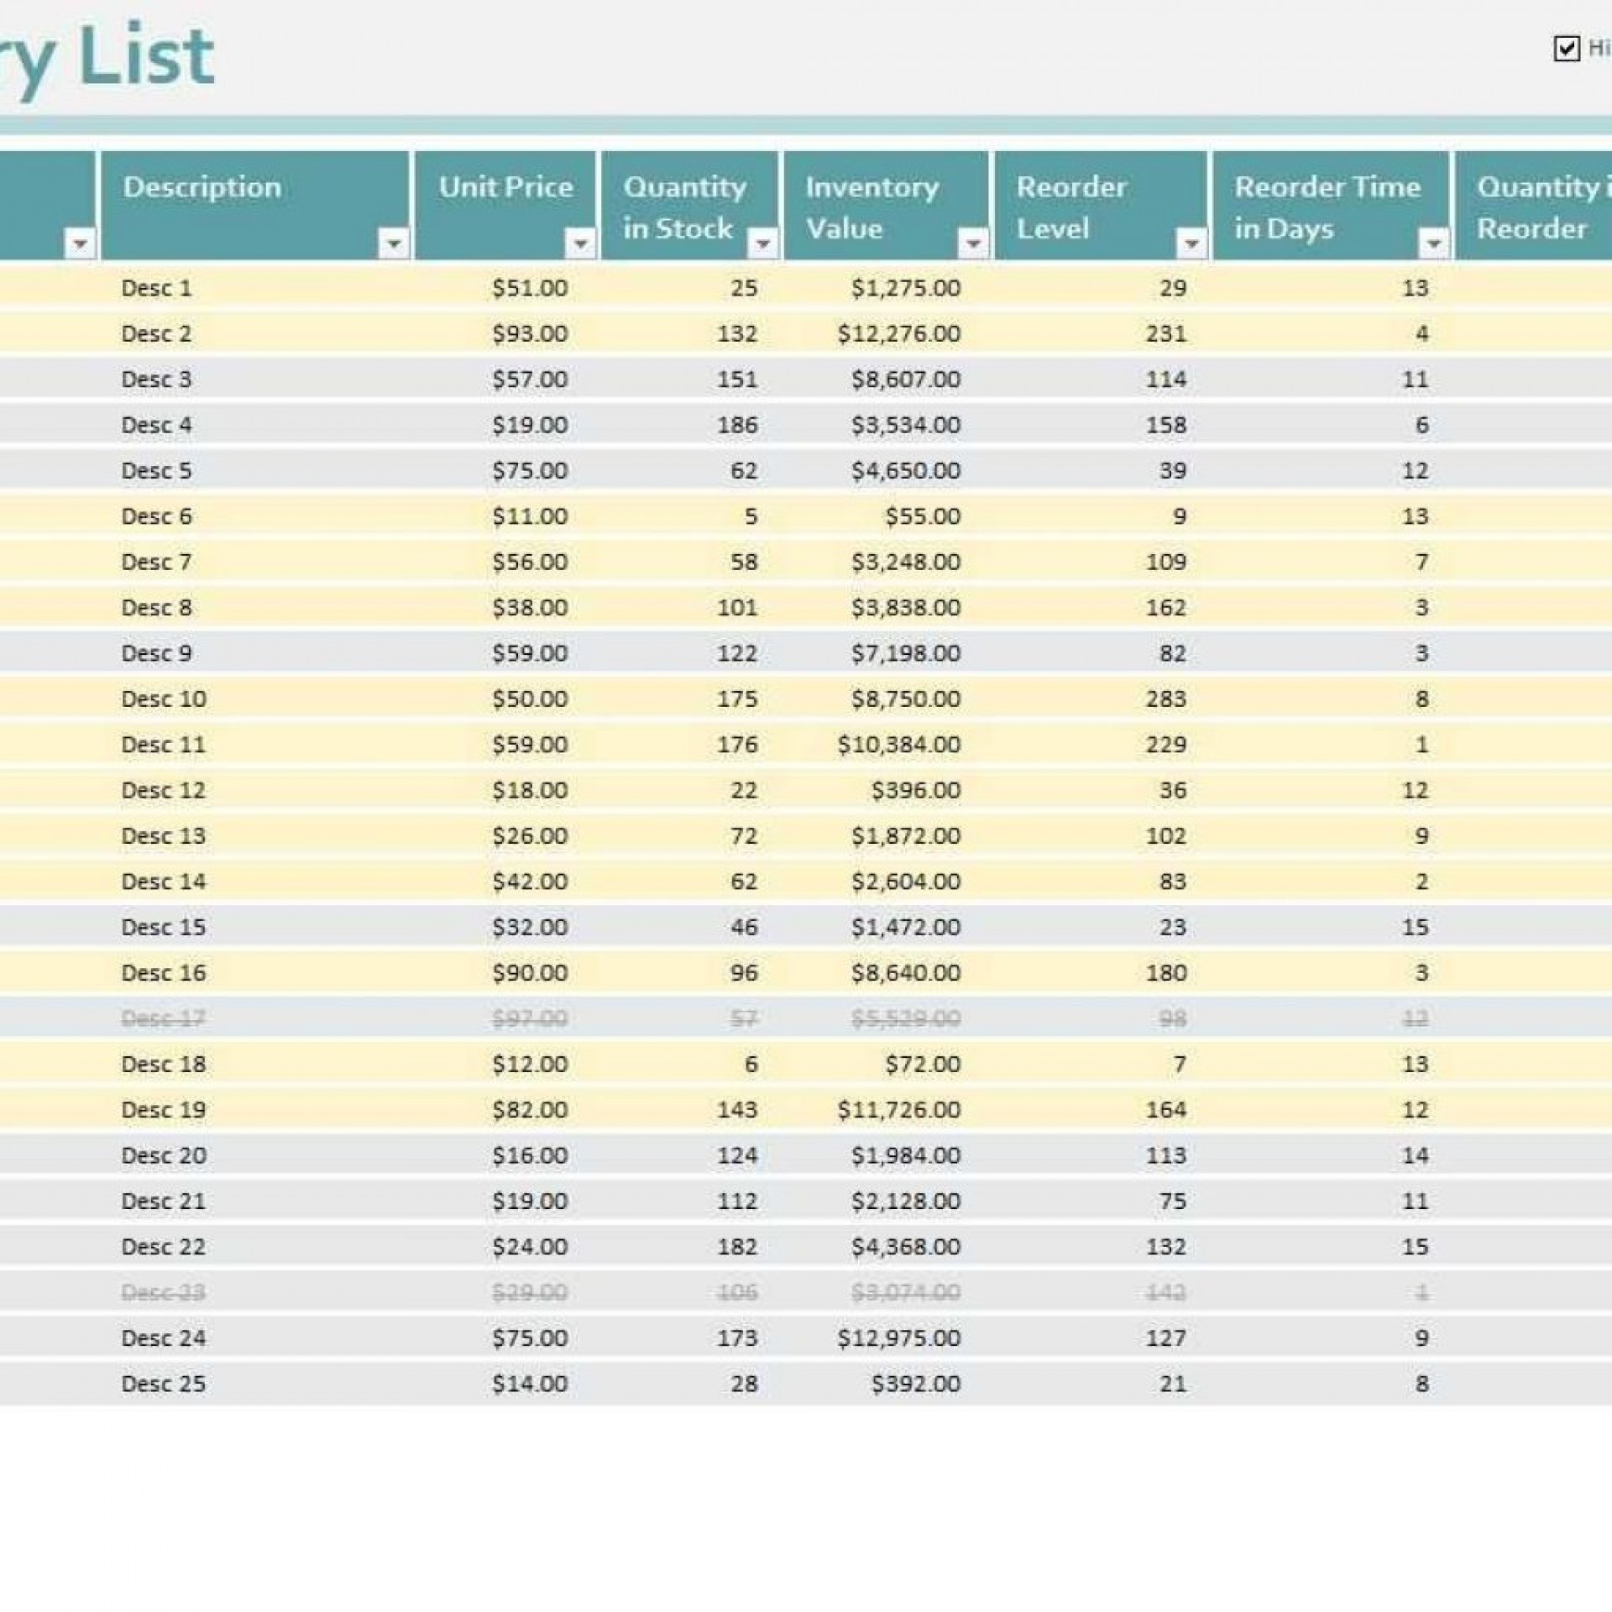Select inventory value '$8,607.00'

tap(906, 379)
